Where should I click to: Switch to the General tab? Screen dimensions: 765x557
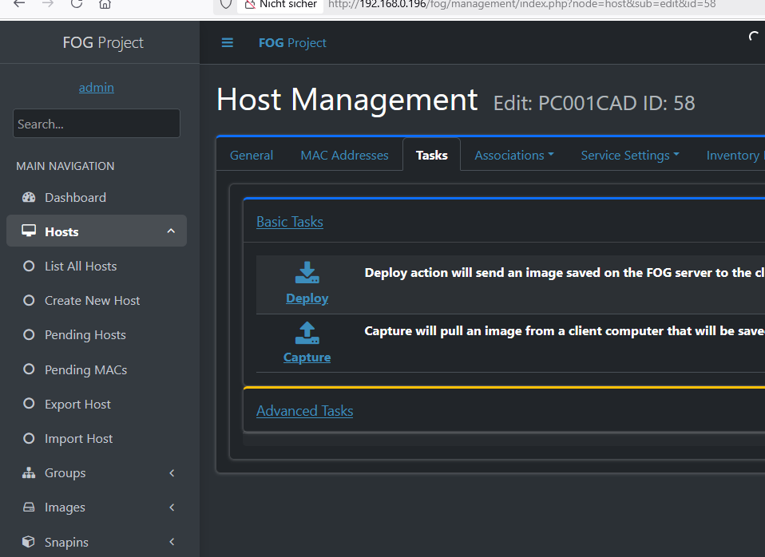point(252,155)
